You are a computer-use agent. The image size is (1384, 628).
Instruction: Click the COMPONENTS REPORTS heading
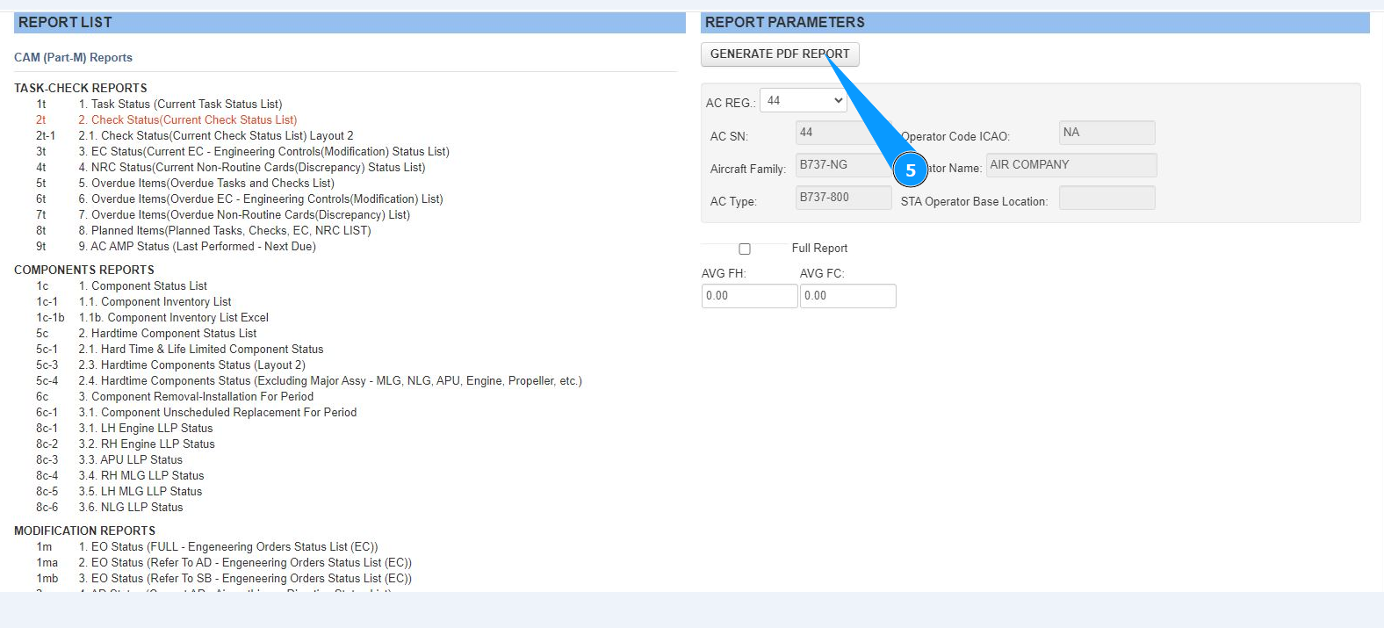[x=84, y=271]
